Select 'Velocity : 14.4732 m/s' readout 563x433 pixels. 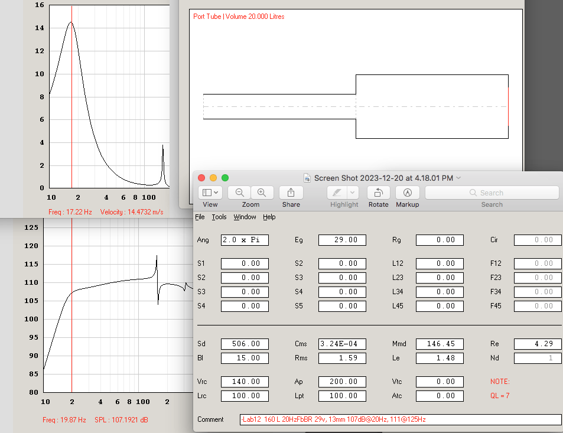tap(132, 212)
